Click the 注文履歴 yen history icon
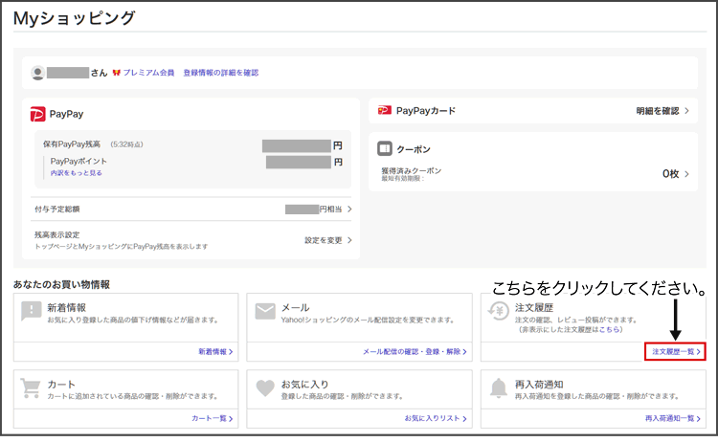The image size is (718, 442). pos(498,311)
